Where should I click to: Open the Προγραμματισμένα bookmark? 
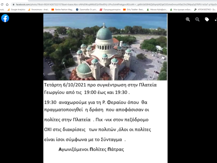tap(110, 10)
